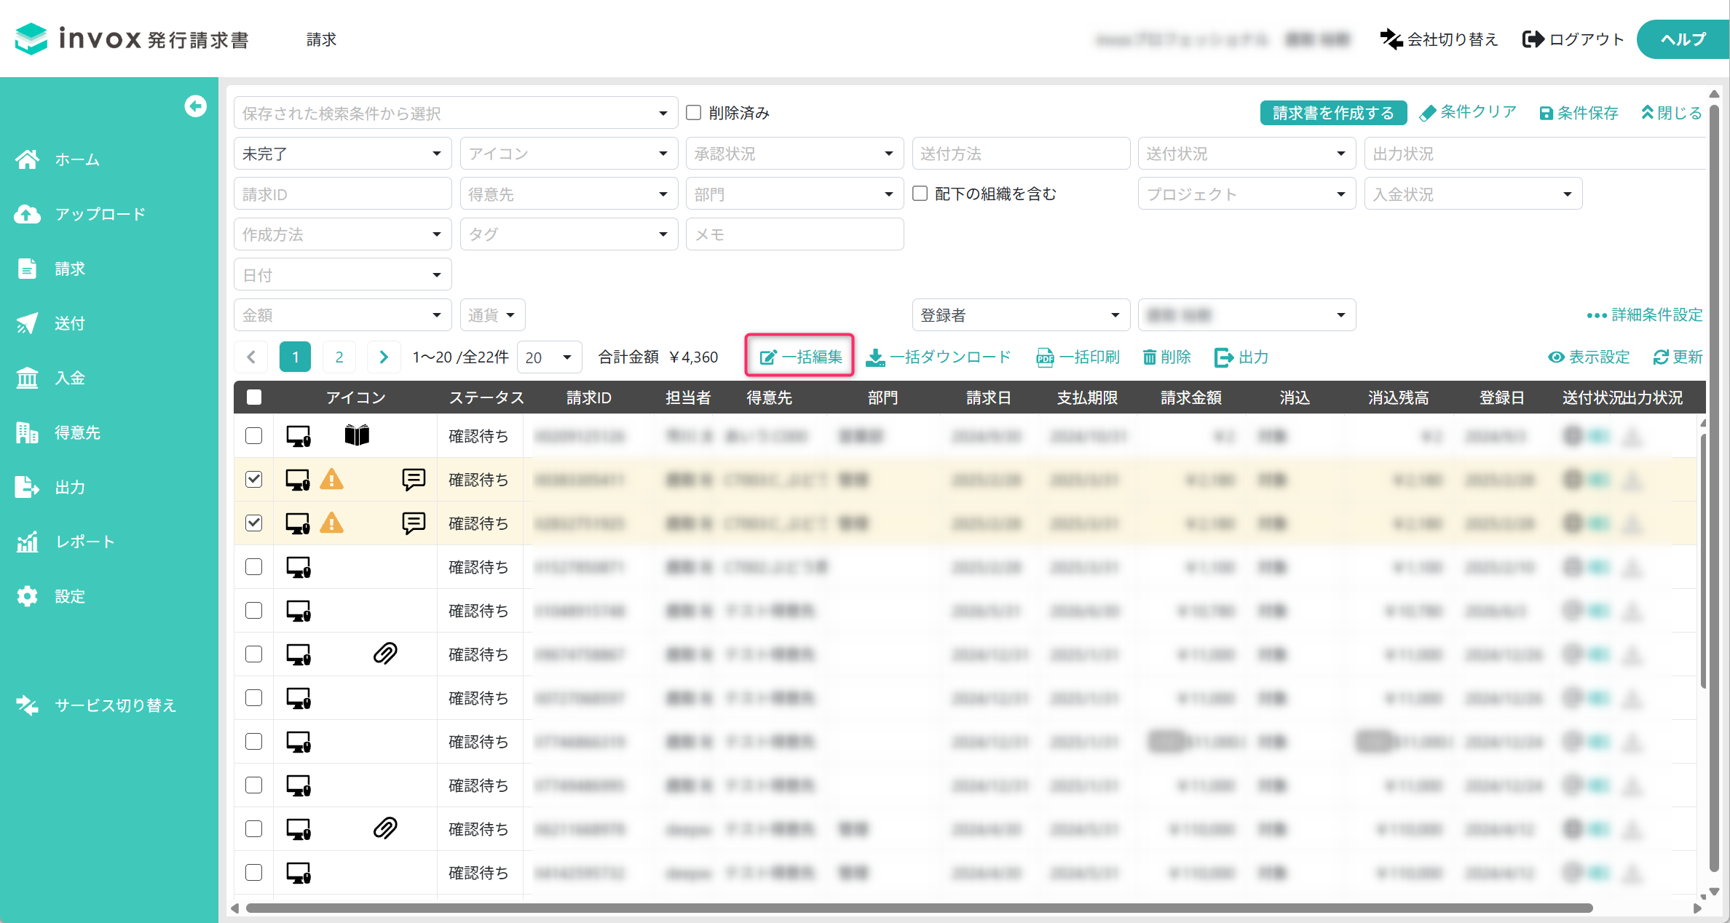Click the first paperclip attachment icon
Image resolution: width=1730 pixels, height=923 pixels.
(x=385, y=654)
